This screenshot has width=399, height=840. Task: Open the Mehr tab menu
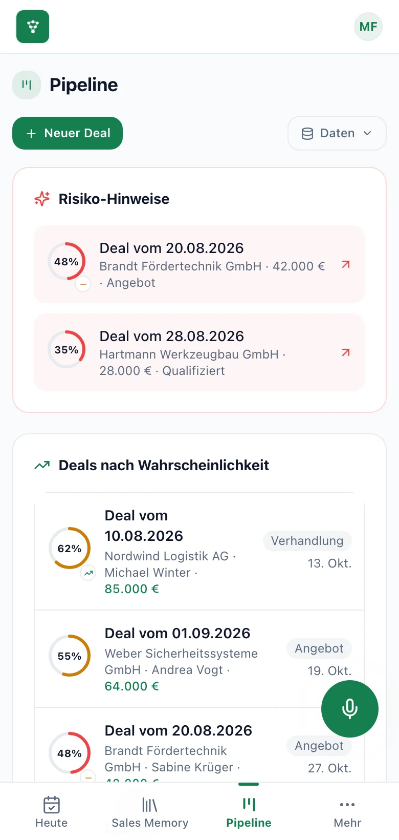pos(347,812)
